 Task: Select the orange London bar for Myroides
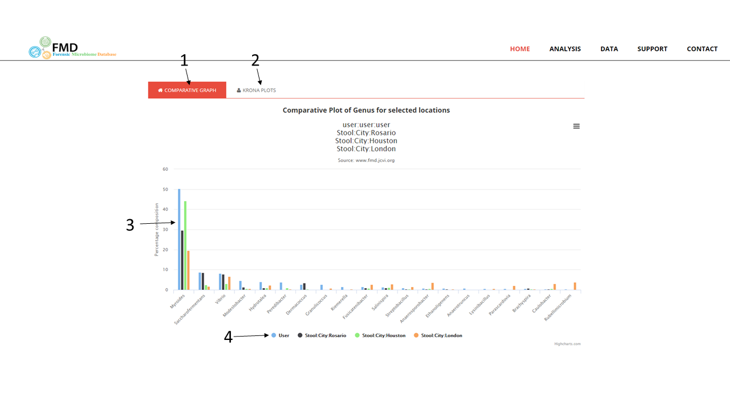click(188, 270)
